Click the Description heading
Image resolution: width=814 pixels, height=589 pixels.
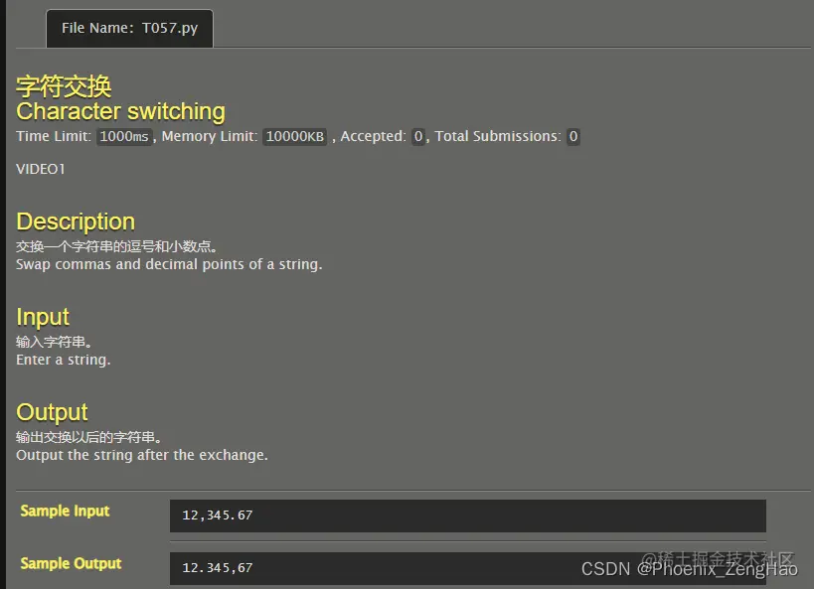[x=76, y=221]
